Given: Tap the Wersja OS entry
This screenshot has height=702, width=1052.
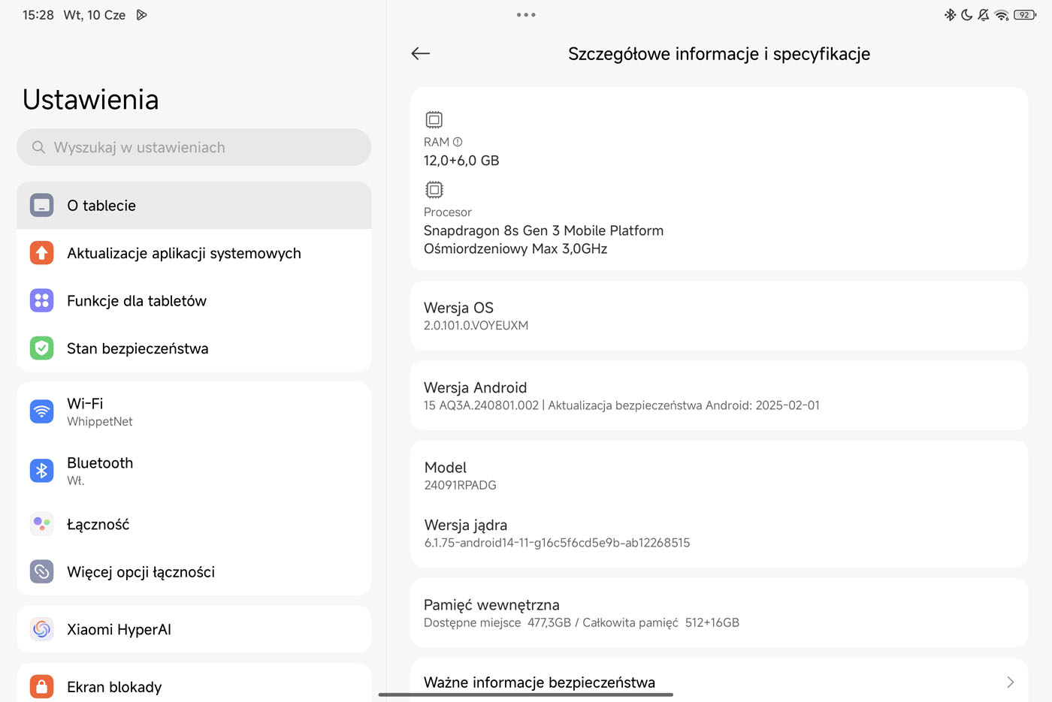Looking at the screenshot, I should coord(719,315).
